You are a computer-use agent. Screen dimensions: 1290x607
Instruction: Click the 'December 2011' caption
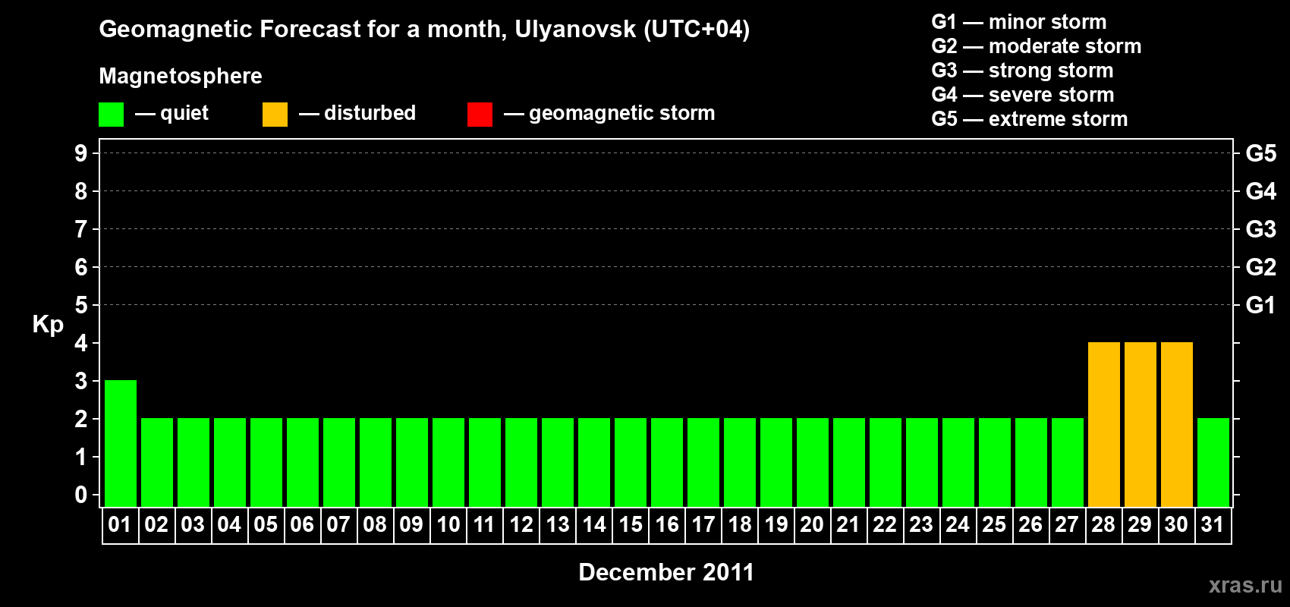point(666,572)
